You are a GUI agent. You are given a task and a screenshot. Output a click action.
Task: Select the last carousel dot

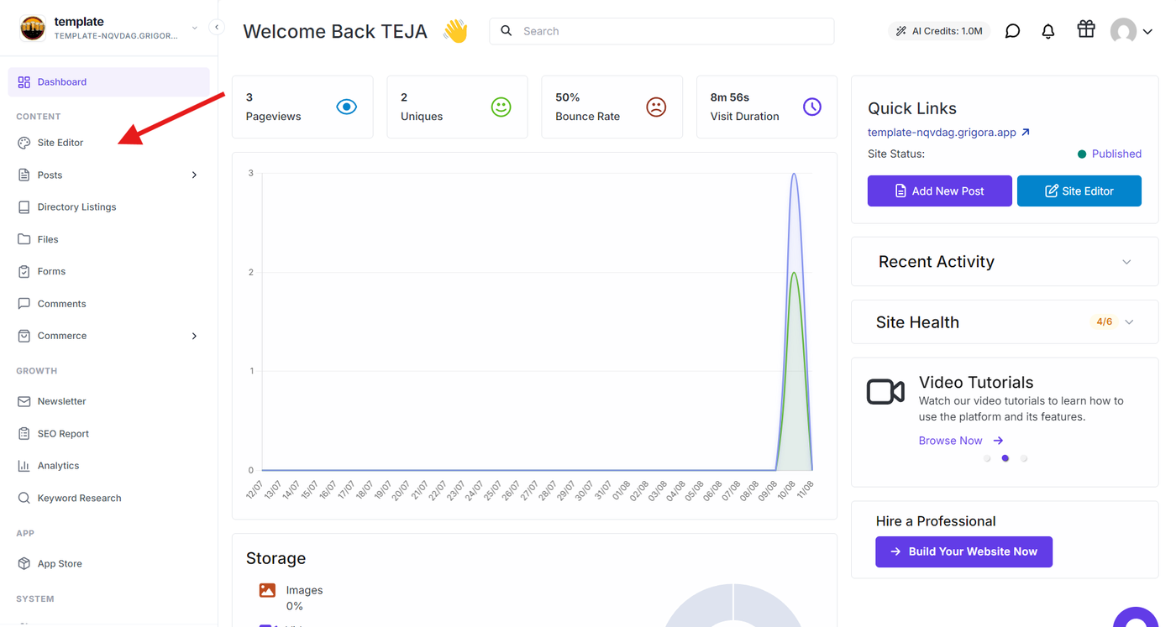click(x=1024, y=458)
